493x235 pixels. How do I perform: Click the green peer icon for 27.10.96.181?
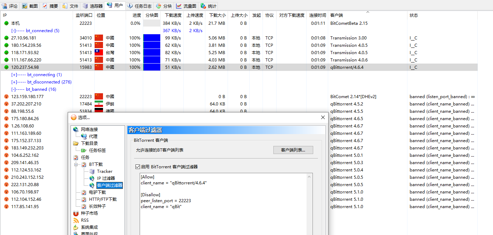6,38
